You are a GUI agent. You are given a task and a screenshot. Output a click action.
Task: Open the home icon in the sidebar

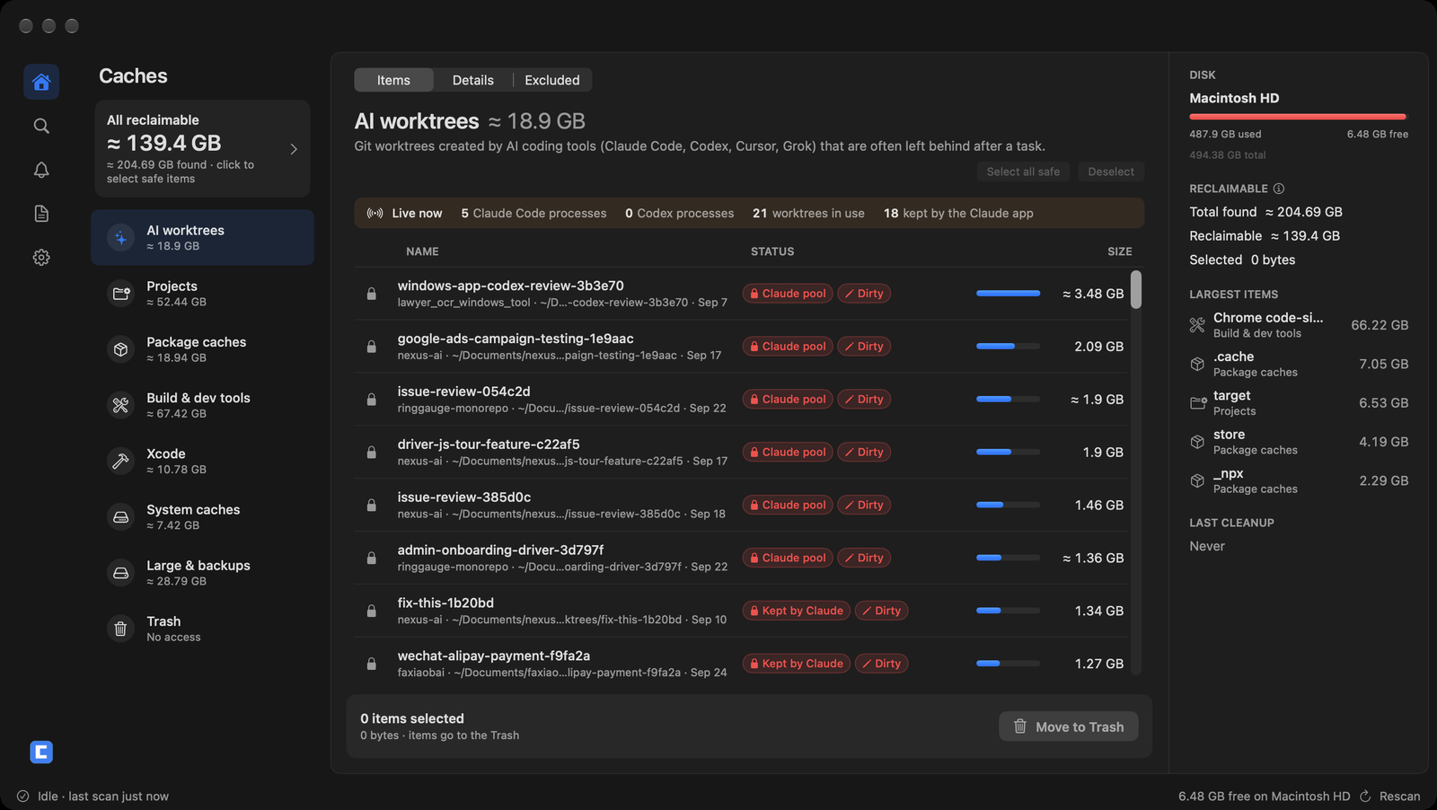[41, 82]
